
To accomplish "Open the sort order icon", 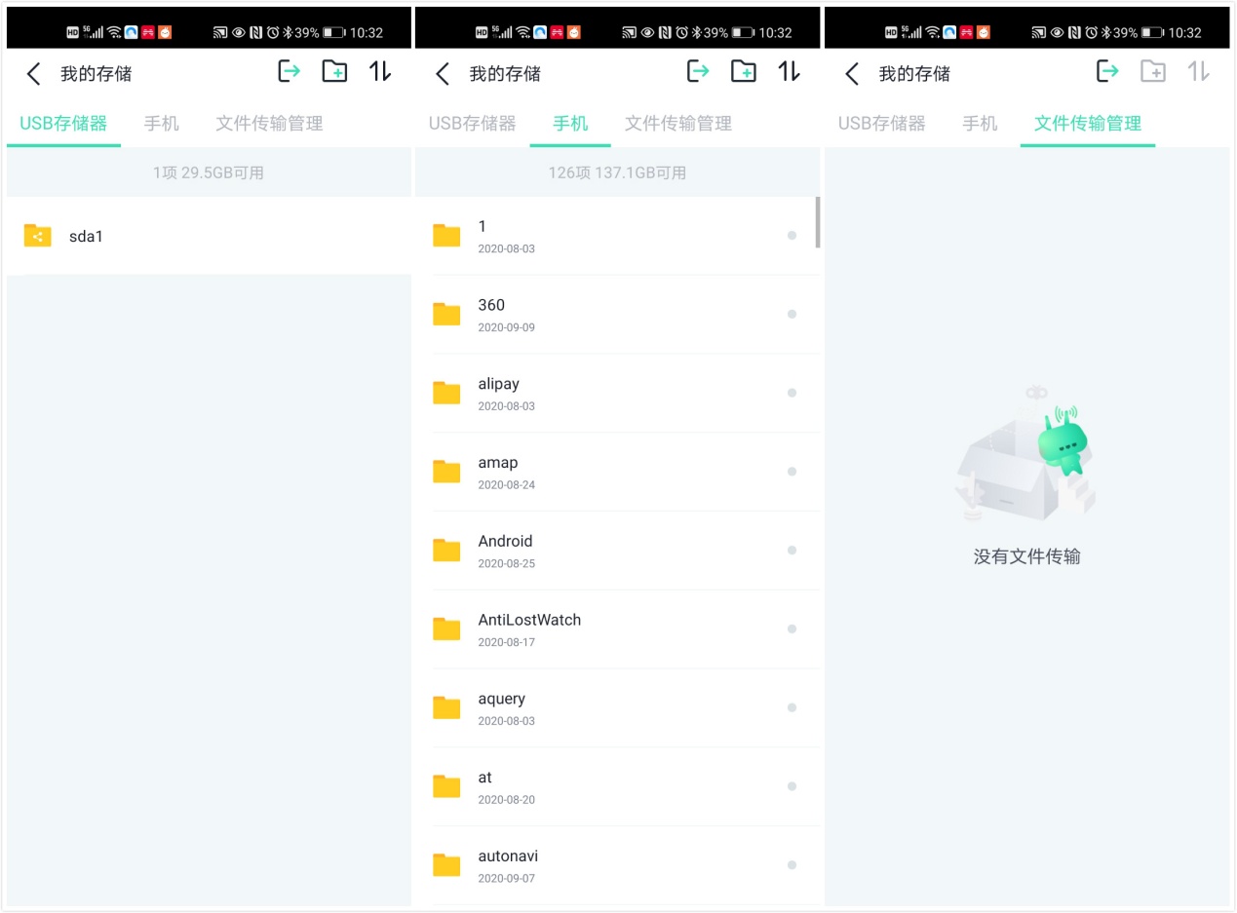I will coord(379,72).
